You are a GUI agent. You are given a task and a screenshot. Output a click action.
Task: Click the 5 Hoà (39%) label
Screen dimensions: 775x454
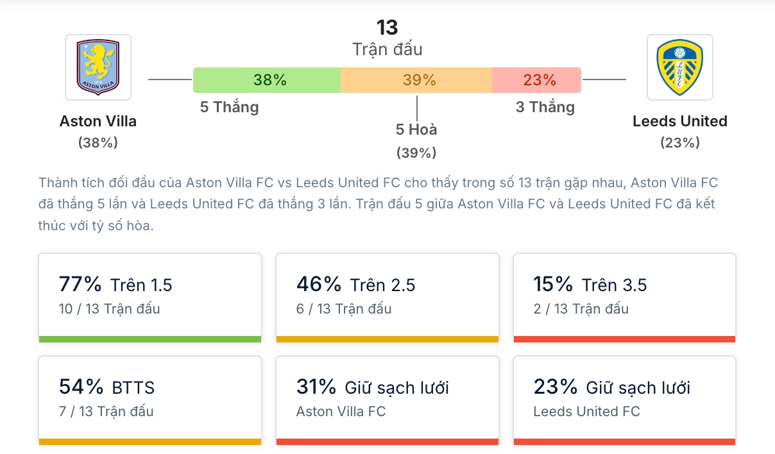point(417,140)
